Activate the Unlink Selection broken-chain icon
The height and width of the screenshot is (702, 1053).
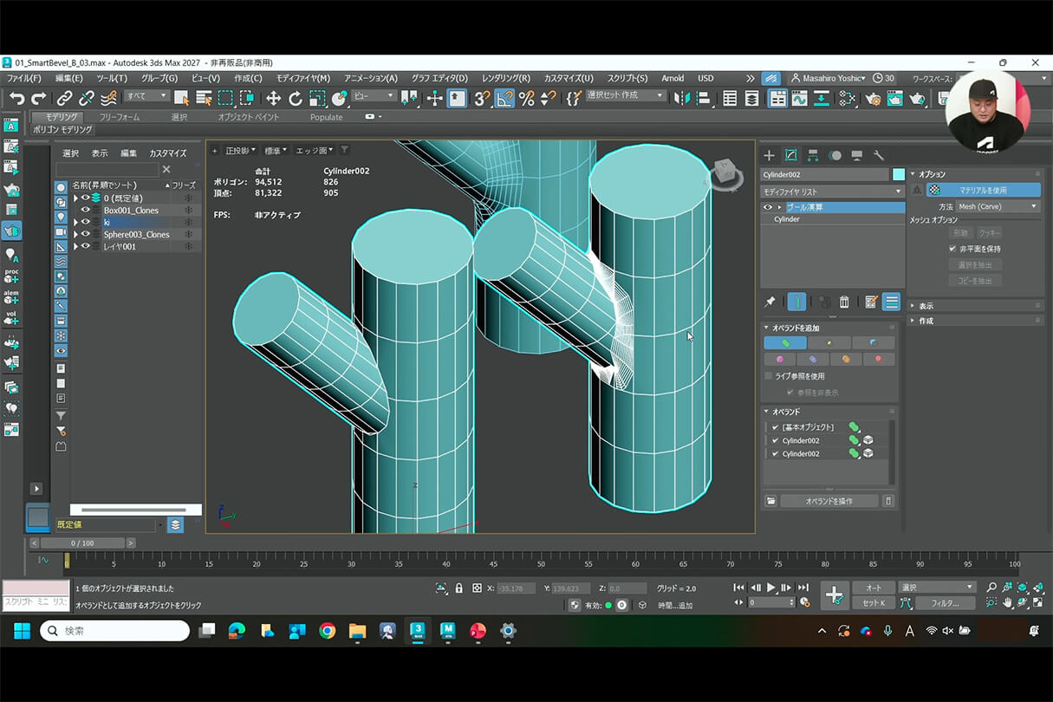point(87,98)
